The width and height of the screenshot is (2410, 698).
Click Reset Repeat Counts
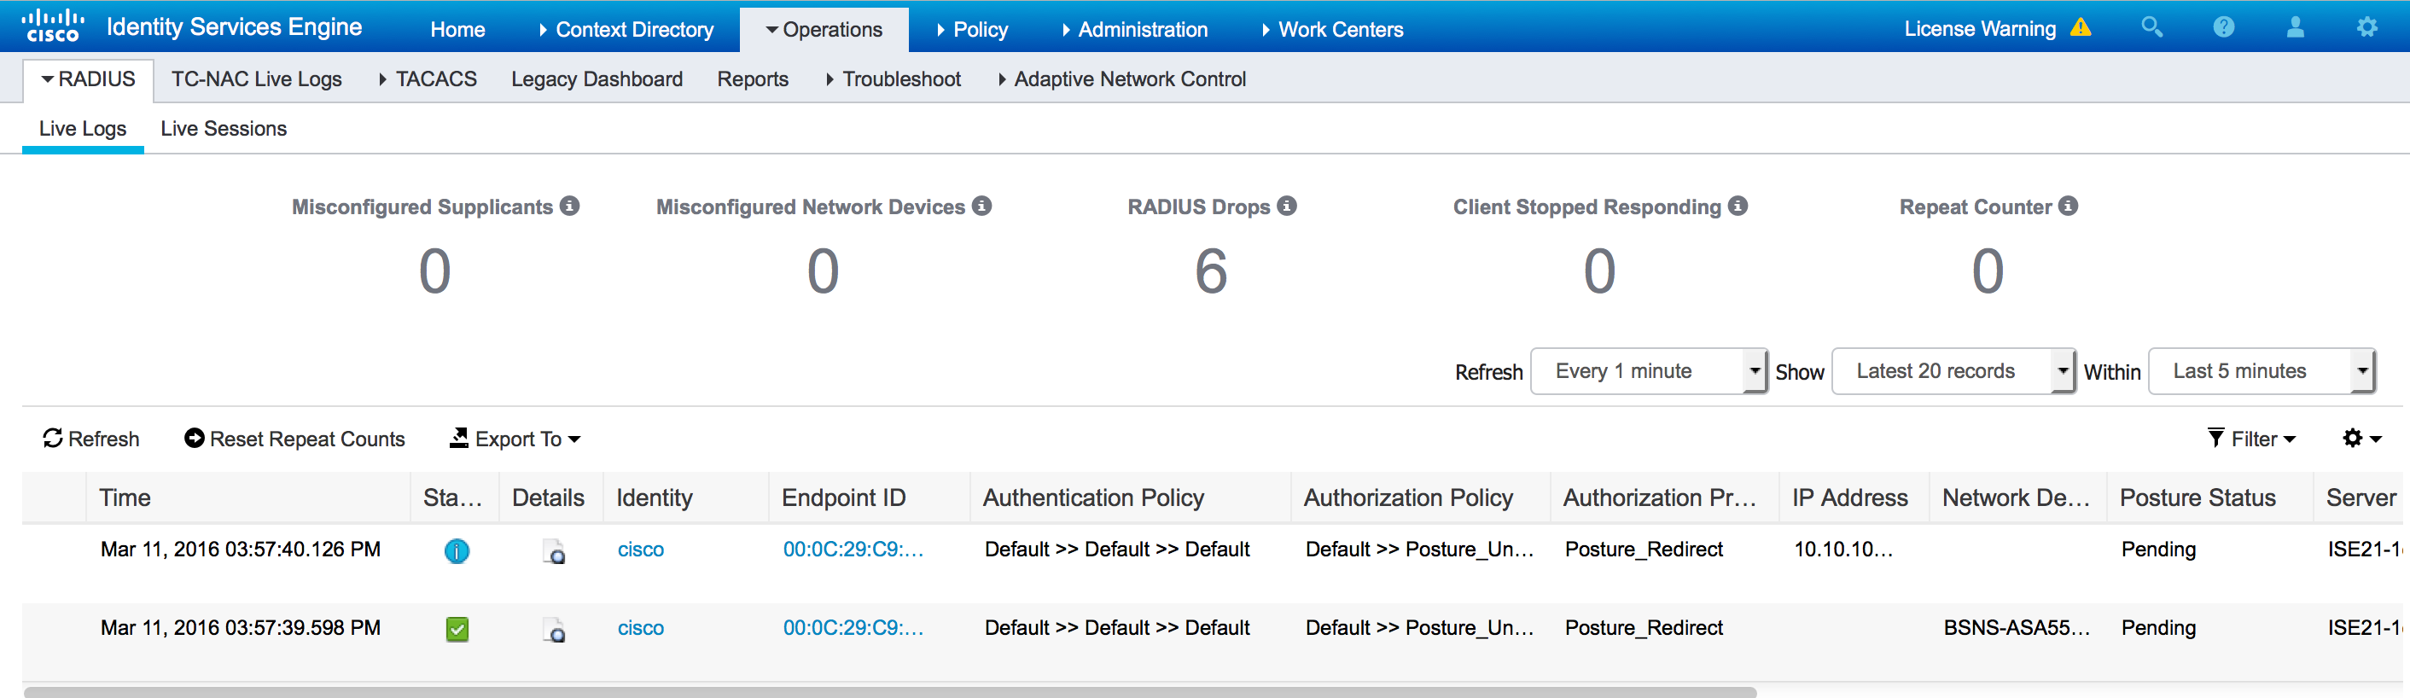coord(294,438)
